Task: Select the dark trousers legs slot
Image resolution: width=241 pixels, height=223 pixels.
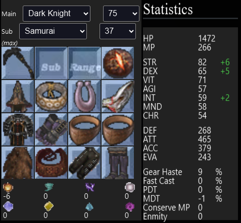Action: click(84, 163)
